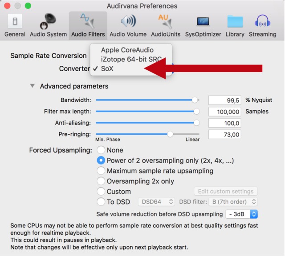The width and height of the screenshot is (285, 257).
Task: Edit the Anti-aliasing value field 100,0
Action: pyautogui.click(x=224, y=123)
